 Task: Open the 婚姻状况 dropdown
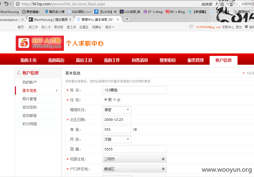coord(117,110)
